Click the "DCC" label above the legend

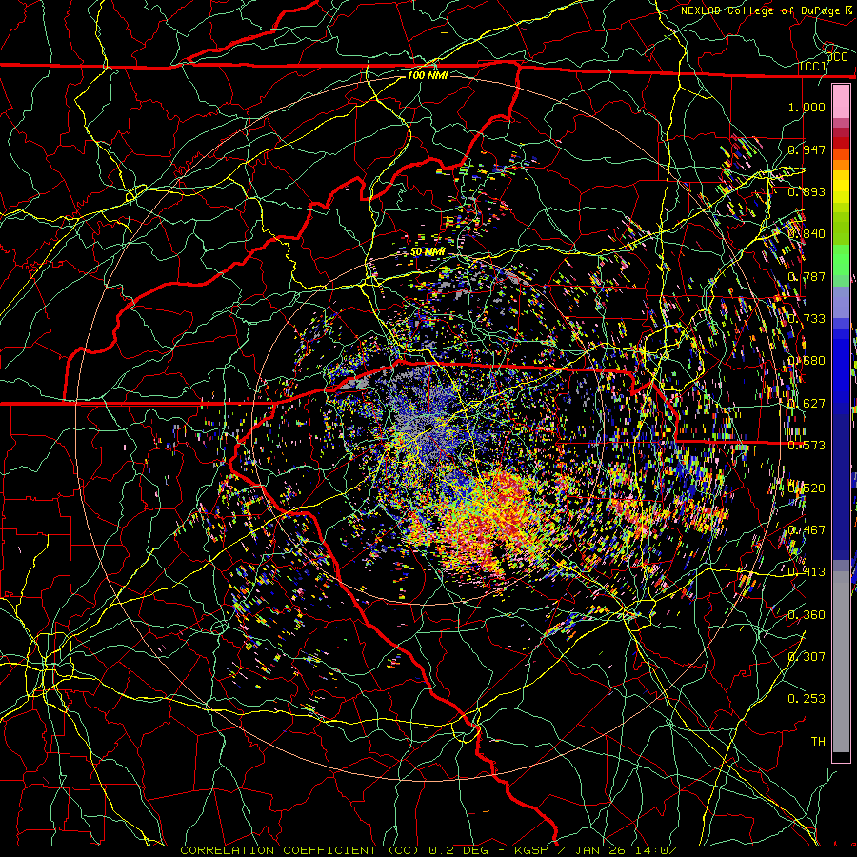pyautogui.click(x=836, y=57)
